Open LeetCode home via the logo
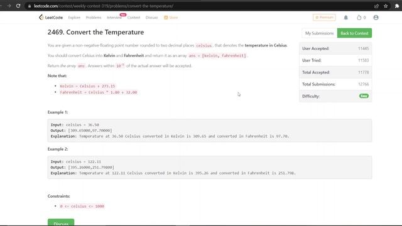The height and width of the screenshot is (226, 402). 51,18
